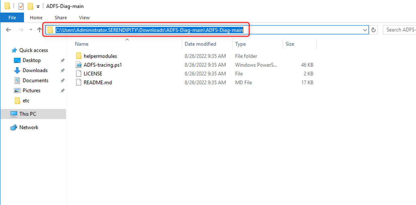Screen dimensions: 416x205
Task: Open the View ribbon tab
Action: (84, 17)
